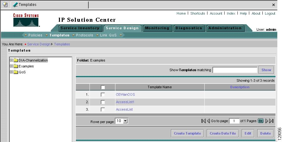Click the Show button
282x142 pixels.
click(266, 70)
